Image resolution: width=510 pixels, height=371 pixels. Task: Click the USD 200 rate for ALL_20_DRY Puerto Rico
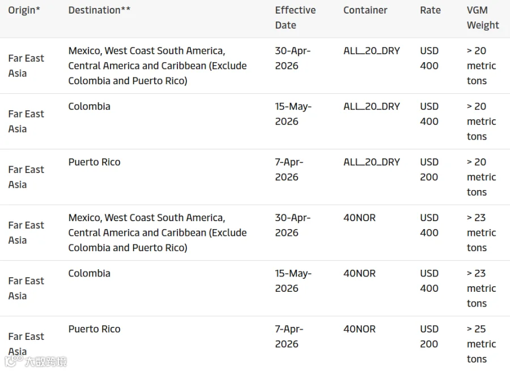(430, 170)
